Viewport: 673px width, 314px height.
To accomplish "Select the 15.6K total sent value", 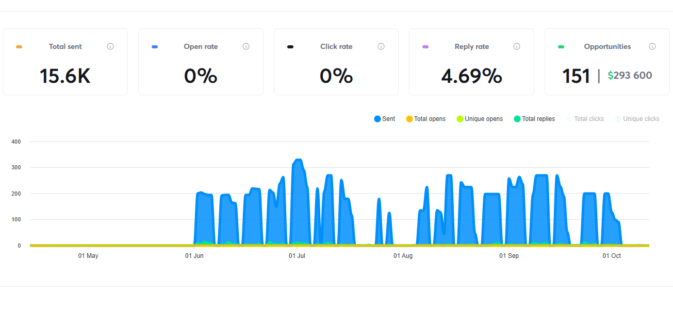I will 65,76.
